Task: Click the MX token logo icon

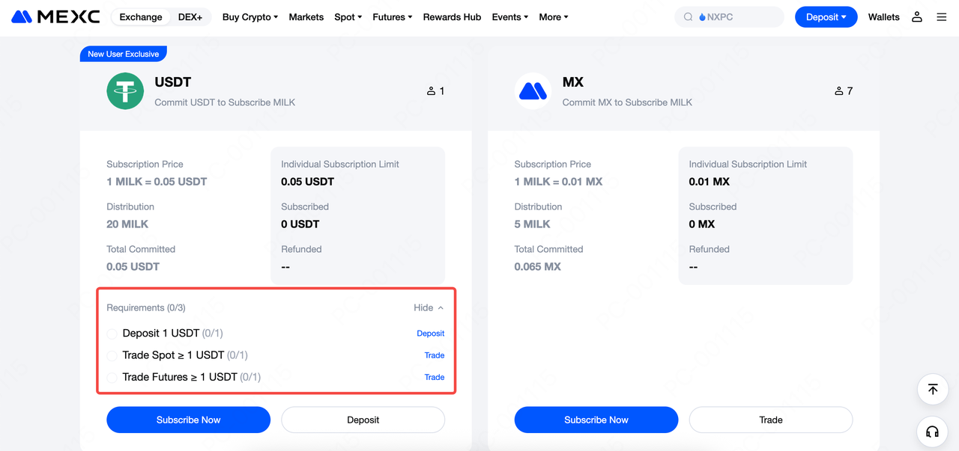Action: click(533, 91)
